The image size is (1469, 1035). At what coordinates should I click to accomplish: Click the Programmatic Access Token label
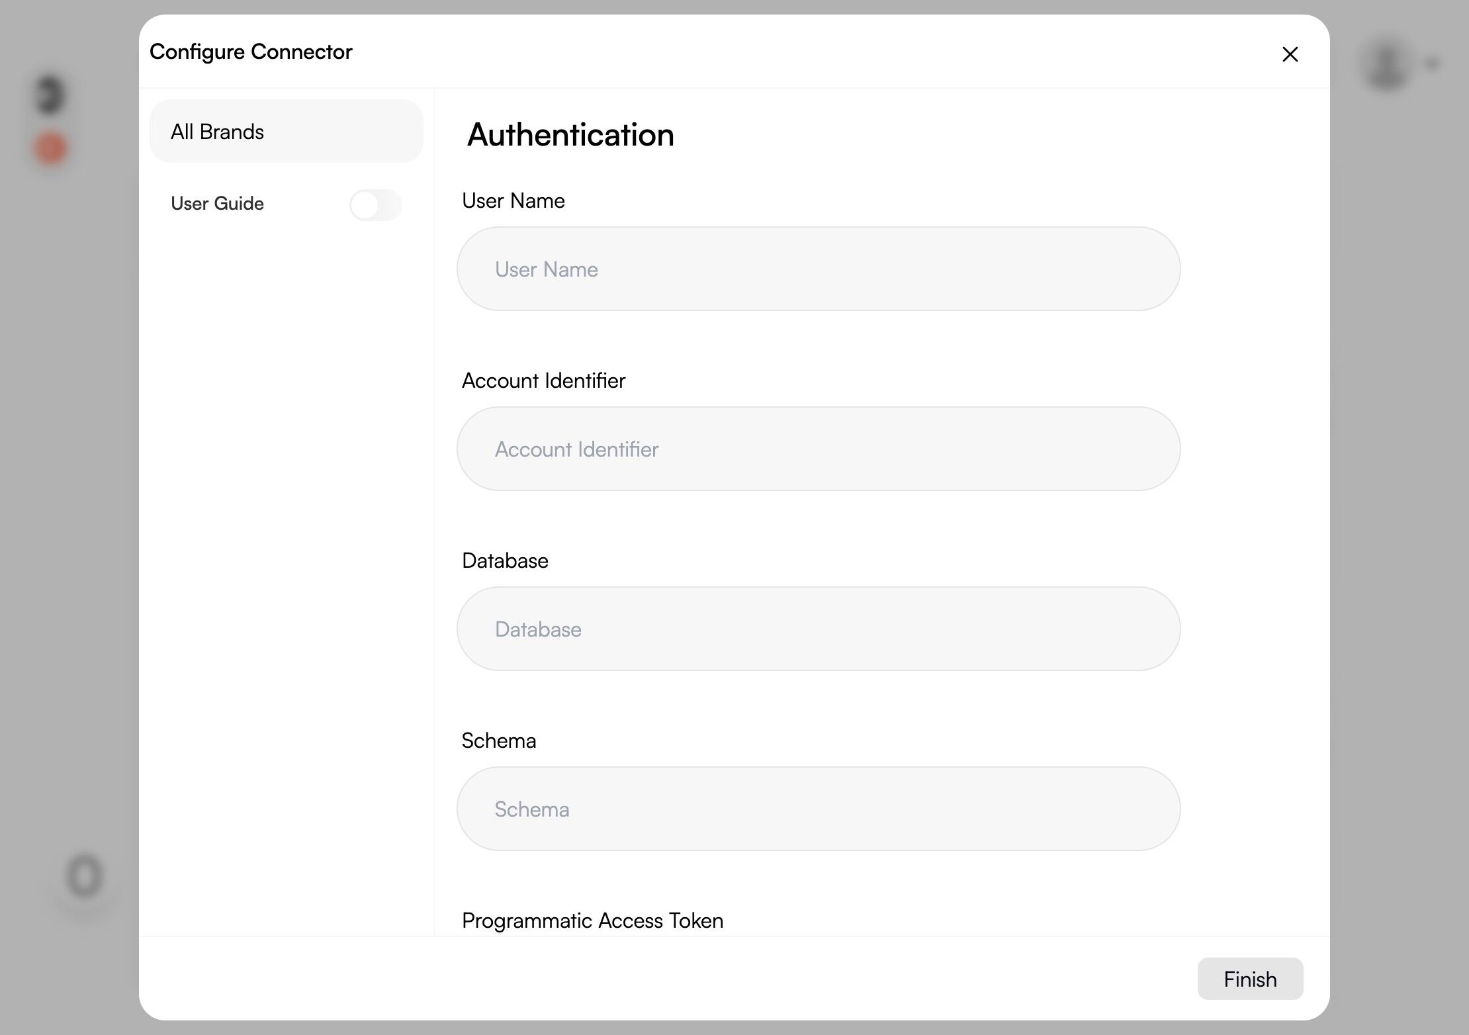point(592,921)
